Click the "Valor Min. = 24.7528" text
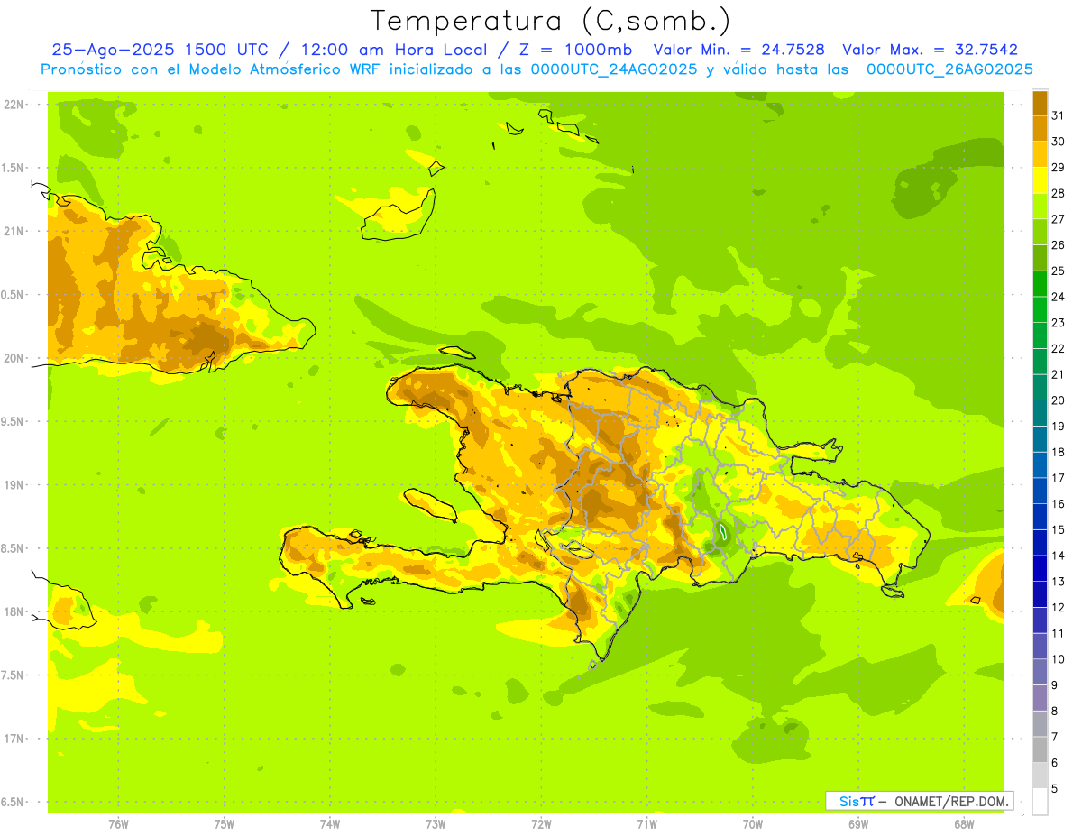This screenshot has height=836, width=1082. click(x=738, y=50)
